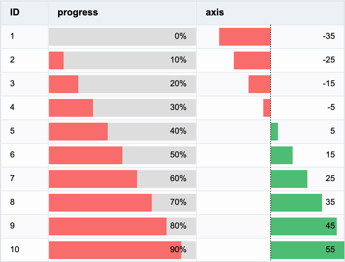345x262 pixels.
Task: Click the 50% progress bar
Action: (122, 155)
